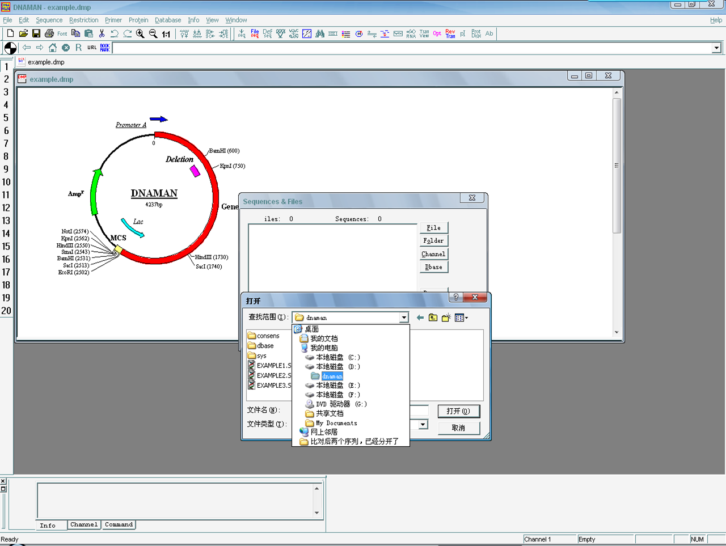The height and width of the screenshot is (546, 726).
Task: Click the File seq toolbar icon
Action: pos(255,33)
